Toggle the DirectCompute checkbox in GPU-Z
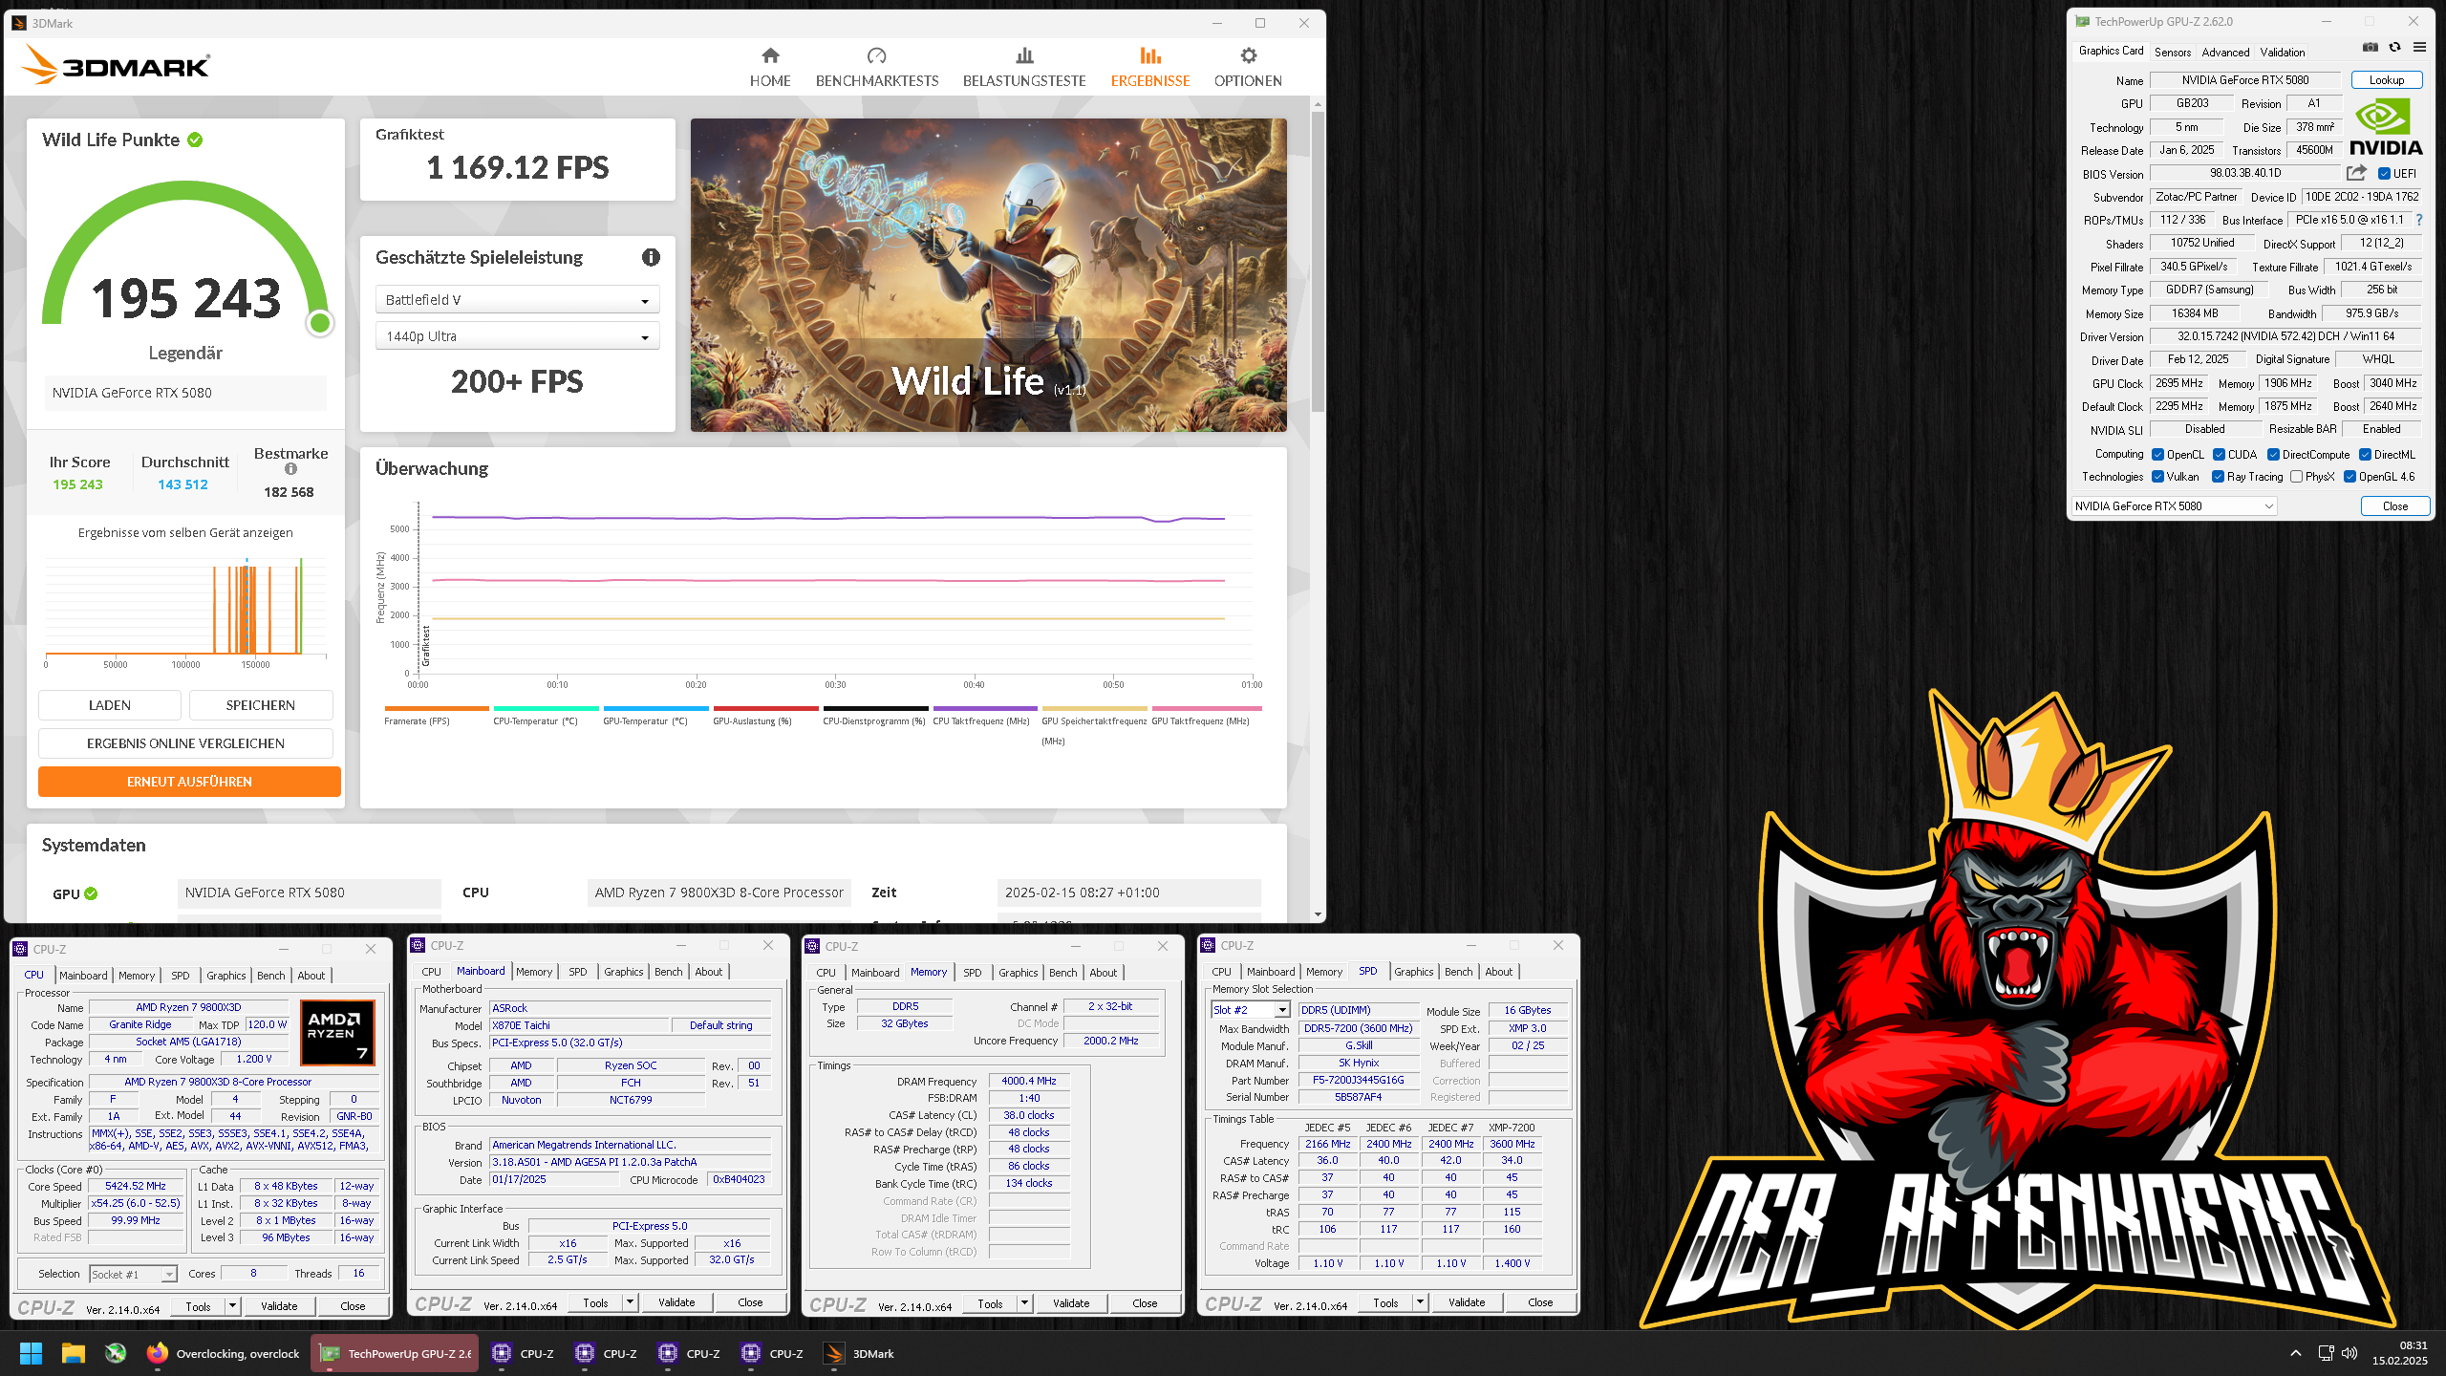This screenshot has width=2446, height=1376. click(x=2273, y=455)
